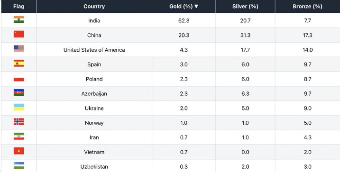Click the India flag icon
The image size is (340, 172).
[x=19, y=19]
